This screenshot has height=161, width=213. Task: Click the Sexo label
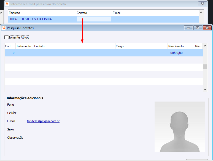(x=10, y=129)
